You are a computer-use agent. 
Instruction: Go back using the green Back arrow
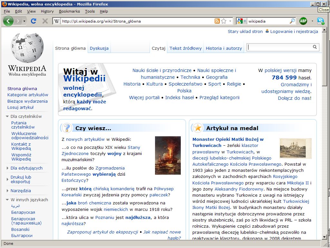(x=8, y=21)
